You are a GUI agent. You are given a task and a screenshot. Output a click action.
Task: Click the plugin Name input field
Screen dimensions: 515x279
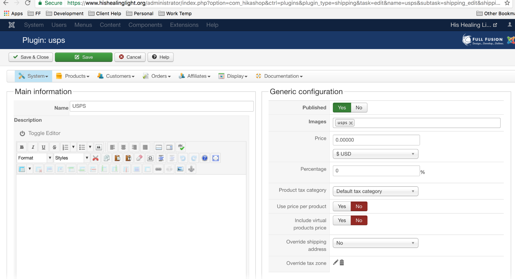162,106
